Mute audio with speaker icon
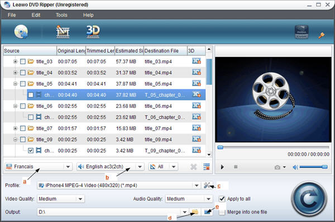The width and height of the screenshot is (335, 222). tap(295, 167)
